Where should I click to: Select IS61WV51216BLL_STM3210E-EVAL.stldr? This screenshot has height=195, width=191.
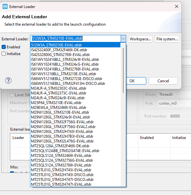[x=75, y=74]
